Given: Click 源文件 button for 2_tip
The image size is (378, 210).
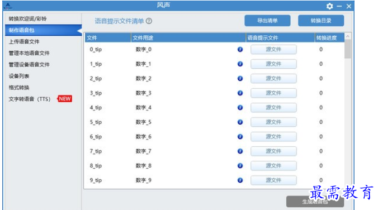Looking at the screenshot, I should click(273, 79).
